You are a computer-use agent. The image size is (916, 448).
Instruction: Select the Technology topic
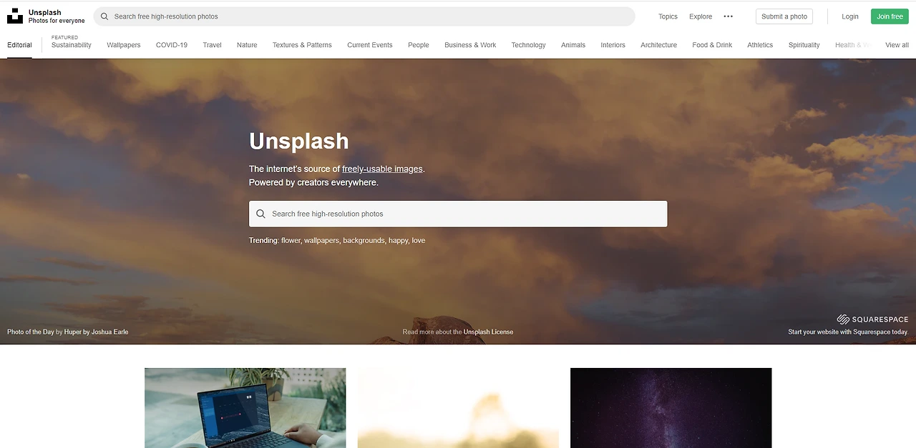pyautogui.click(x=528, y=45)
